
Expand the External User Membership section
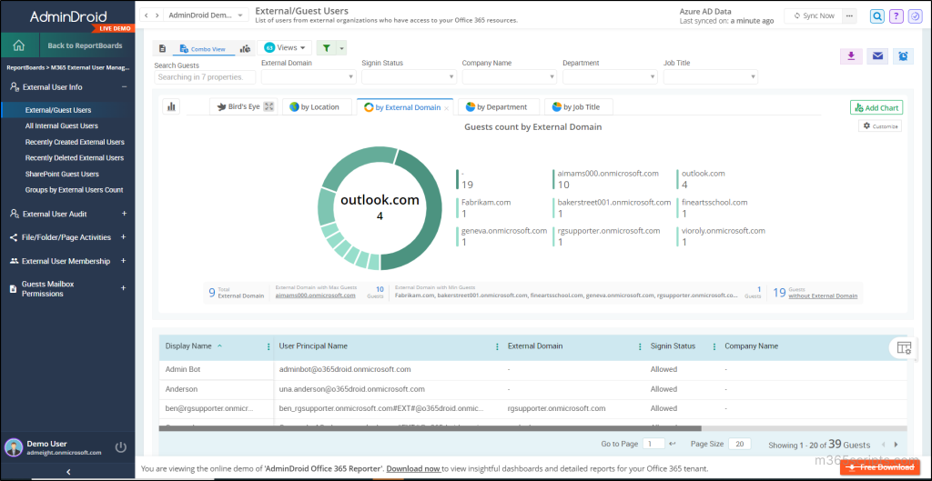[x=124, y=261]
